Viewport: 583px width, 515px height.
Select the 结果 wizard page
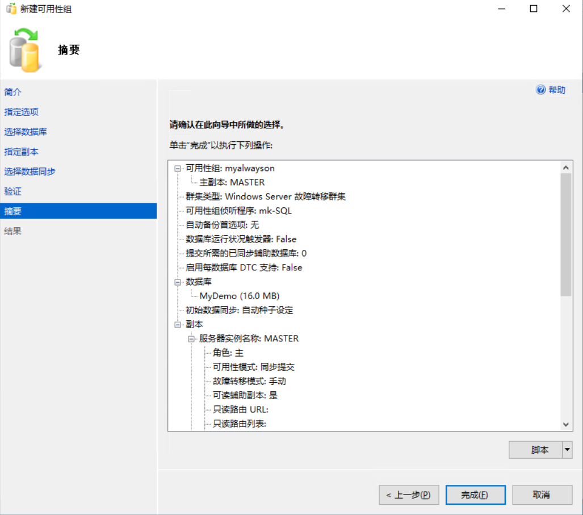click(12, 231)
